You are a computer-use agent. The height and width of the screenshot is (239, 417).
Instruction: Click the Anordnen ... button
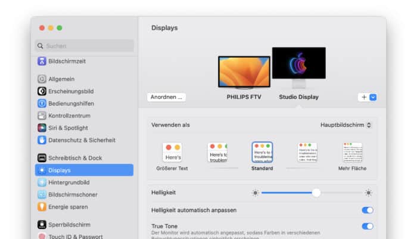166,97
